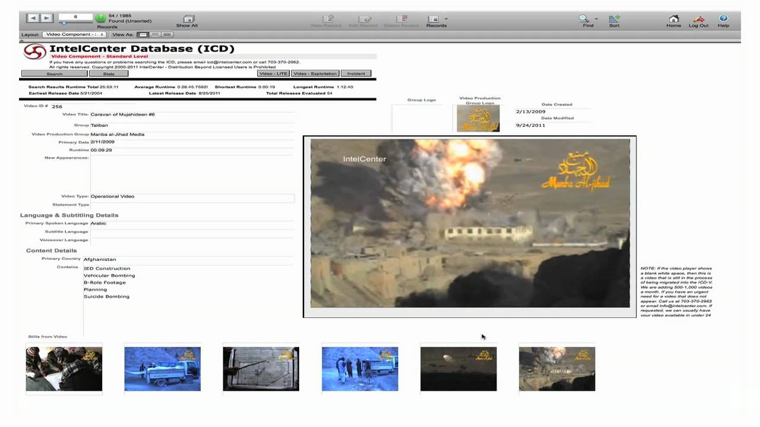Go to the previous record arrow
The image size is (760, 427).
click(33, 18)
